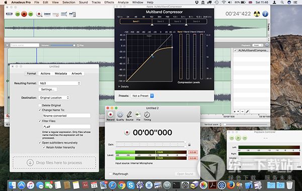Click the Gain slider in recorder window
The height and width of the screenshot is (191, 302).
[x=151, y=144]
